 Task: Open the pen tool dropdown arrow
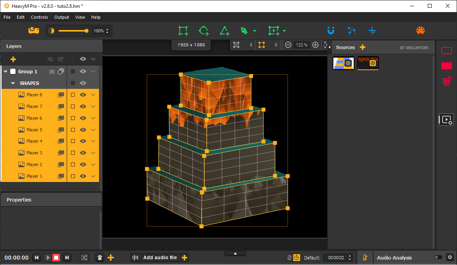255,31
